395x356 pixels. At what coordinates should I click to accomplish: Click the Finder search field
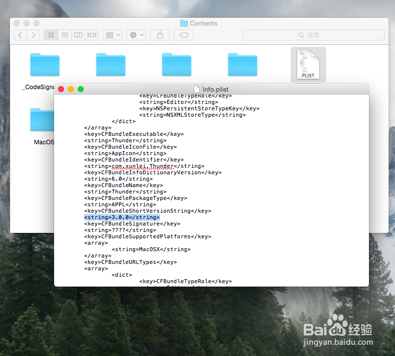[313, 35]
